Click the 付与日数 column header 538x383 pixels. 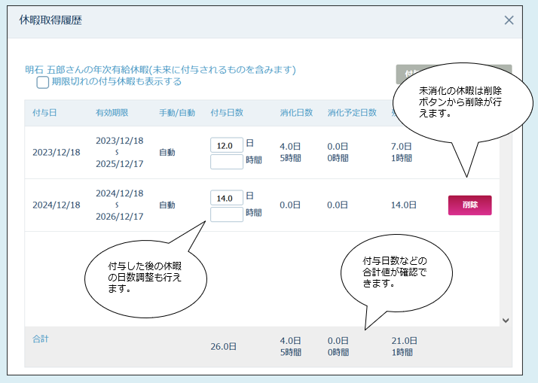coord(227,113)
